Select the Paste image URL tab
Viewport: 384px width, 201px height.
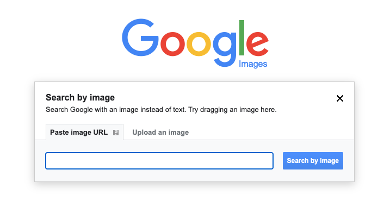pyautogui.click(x=84, y=133)
